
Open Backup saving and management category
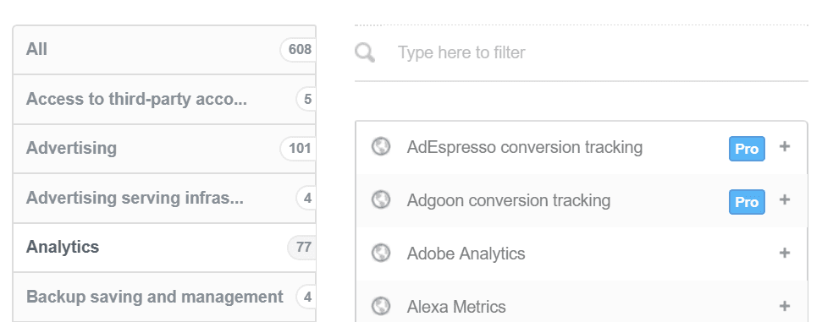pos(164,297)
